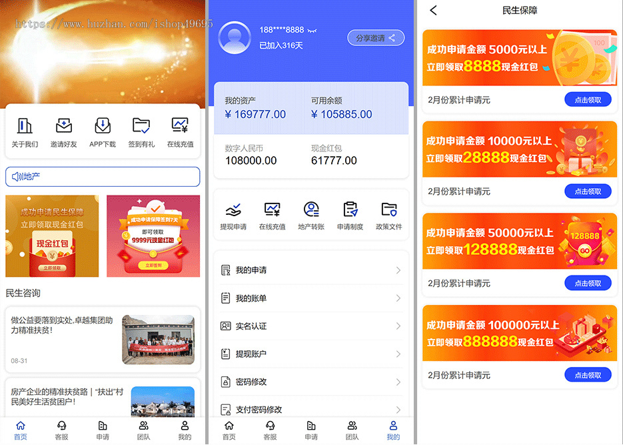Image resolution: width=623 pixels, height=445 pixels.
Task: Select the 签到有礼 folder icon
Action: click(x=141, y=125)
